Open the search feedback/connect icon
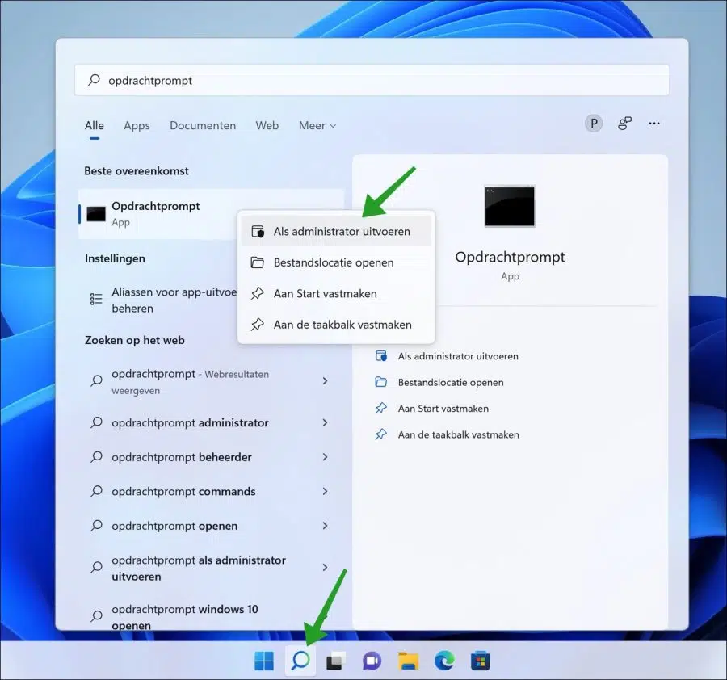Viewport: 727px width, 680px height. (624, 124)
